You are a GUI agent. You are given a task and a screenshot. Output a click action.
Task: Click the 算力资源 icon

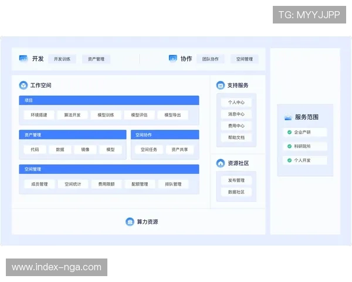130,221
